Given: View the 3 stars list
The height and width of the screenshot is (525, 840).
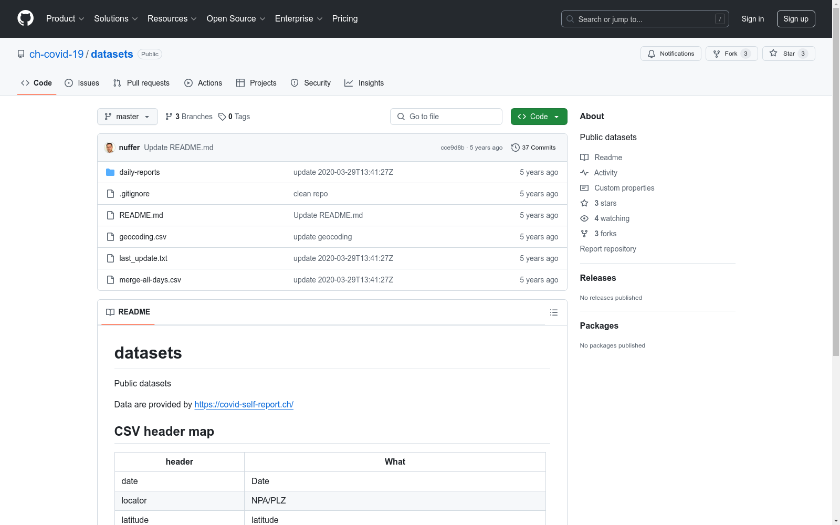Looking at the screenshot, I should pyautogui.click(x=598, y=203).
